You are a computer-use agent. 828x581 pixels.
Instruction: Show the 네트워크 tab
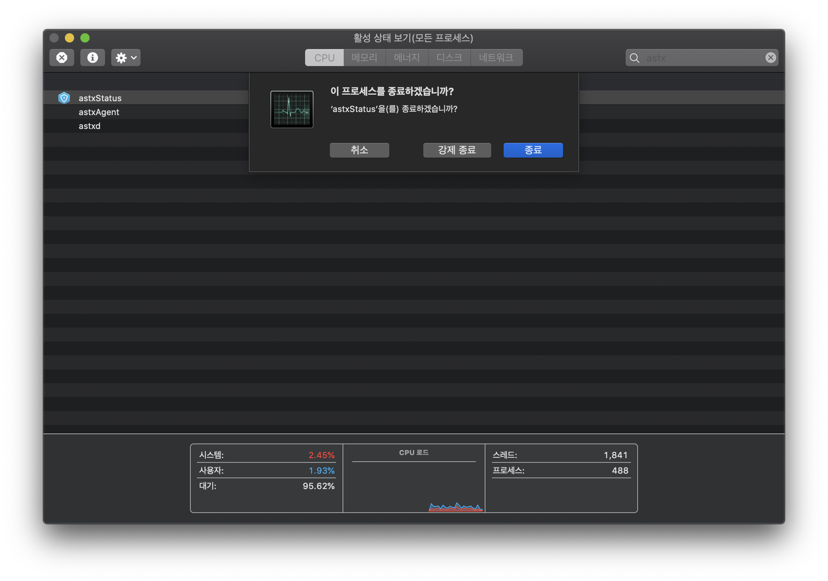[496, 58]
